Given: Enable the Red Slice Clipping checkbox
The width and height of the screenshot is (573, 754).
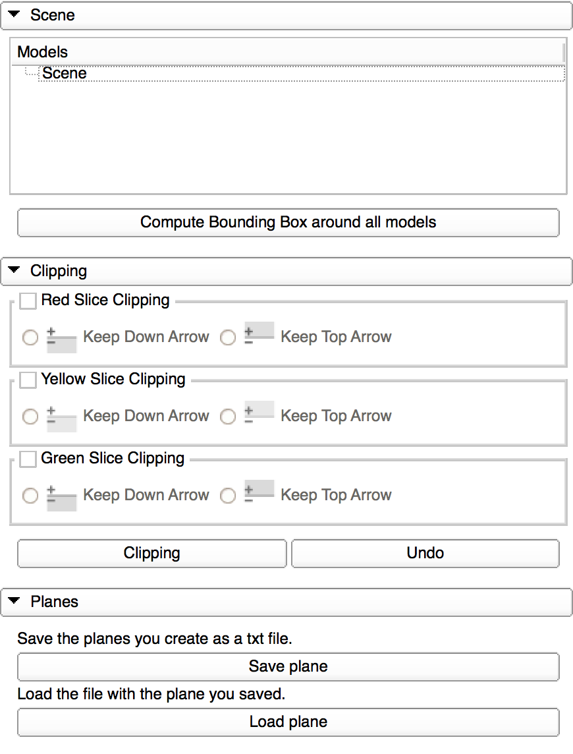Looking at the screenshot, I should tap(28, 301).
